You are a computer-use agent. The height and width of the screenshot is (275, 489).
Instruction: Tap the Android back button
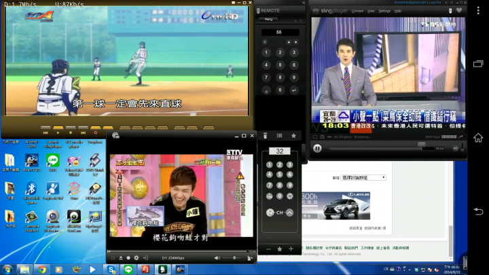tap(478, 211)
